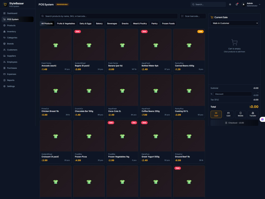This screenshot has height=199, width=265.
Task: Select the Frozen Pizza product card
Action: pyautogui.click(x=89, y=142)
